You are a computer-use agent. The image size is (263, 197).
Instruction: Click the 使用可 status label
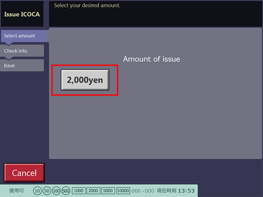point(16,190)
